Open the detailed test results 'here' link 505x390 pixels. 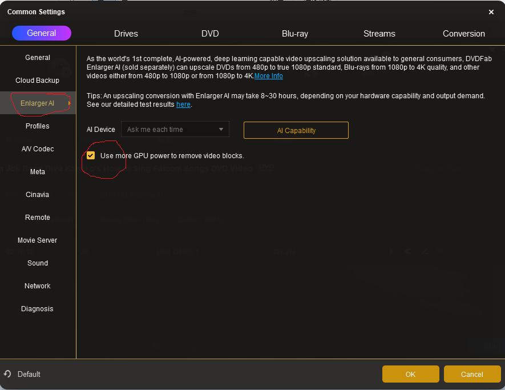[x=183, y=104]
